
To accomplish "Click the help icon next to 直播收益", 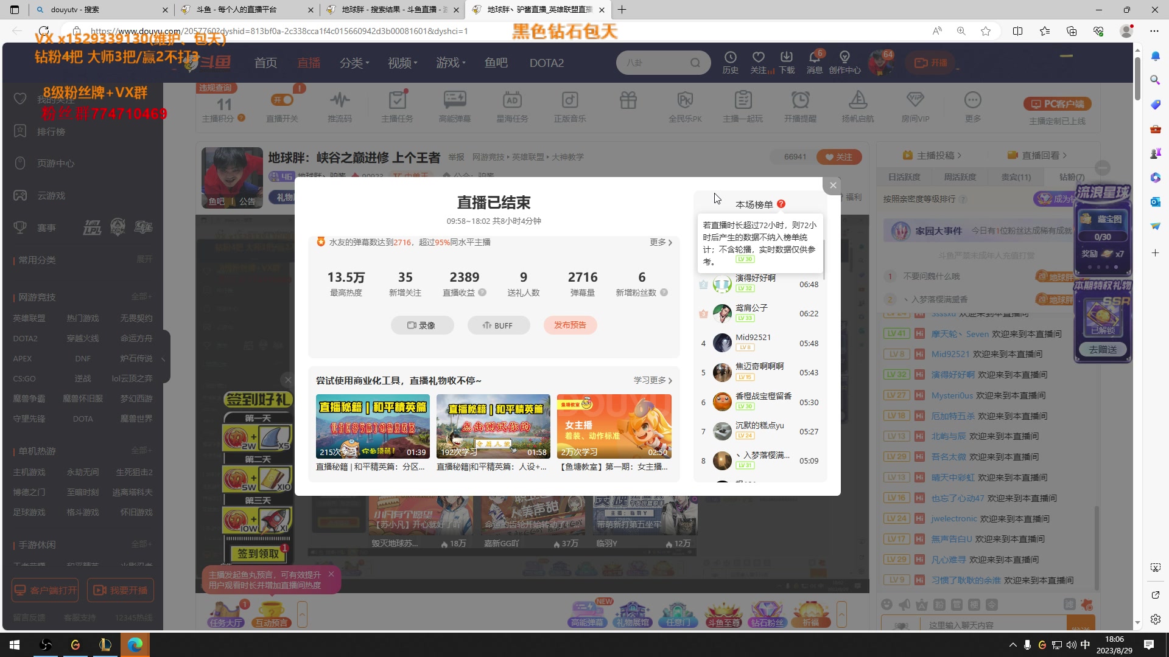I will pyautogui.click(x=482, y=293).
